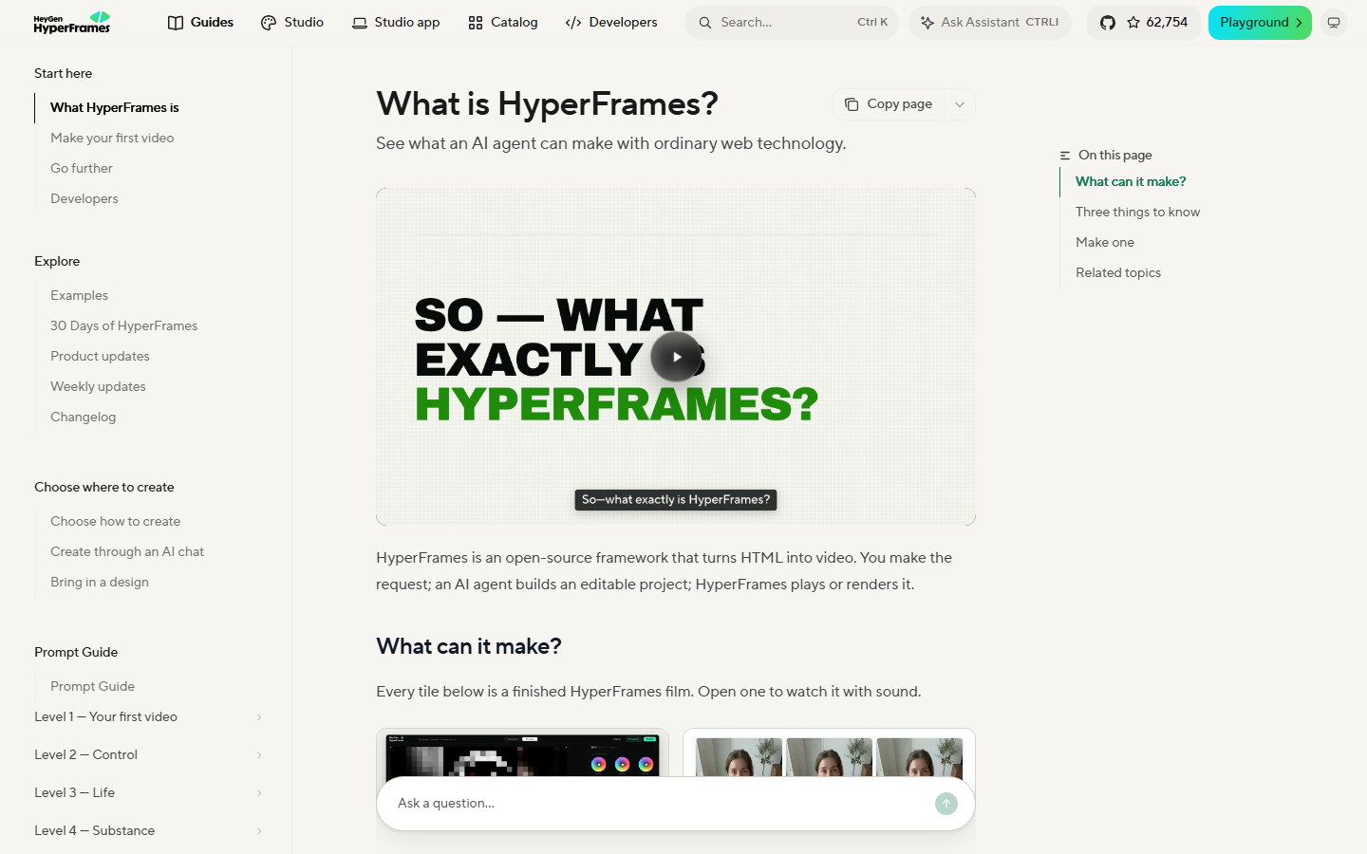Open the GitHub repository icon
The width and height of the screenshot is (1367, 854).
click(x=1107, y=23)
